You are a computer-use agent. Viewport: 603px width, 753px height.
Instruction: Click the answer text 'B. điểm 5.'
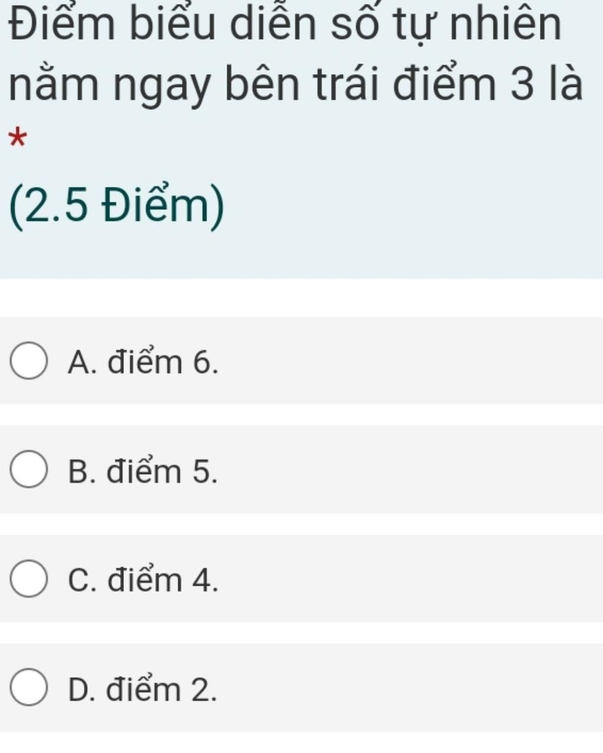coord(143,471)
